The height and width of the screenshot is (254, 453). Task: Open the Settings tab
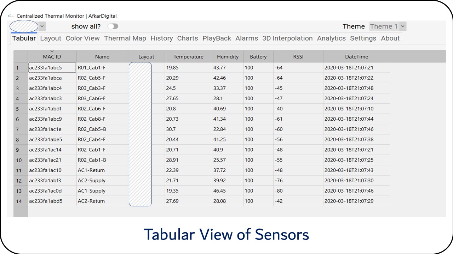tap(363, 38)
